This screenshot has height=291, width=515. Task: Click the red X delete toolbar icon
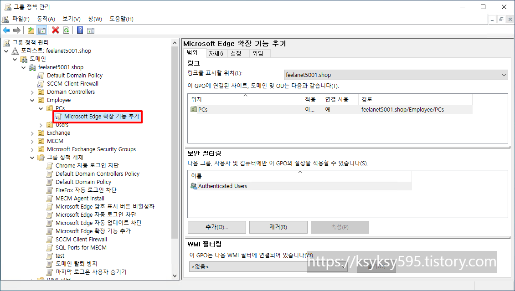click(x=56, y=31)
